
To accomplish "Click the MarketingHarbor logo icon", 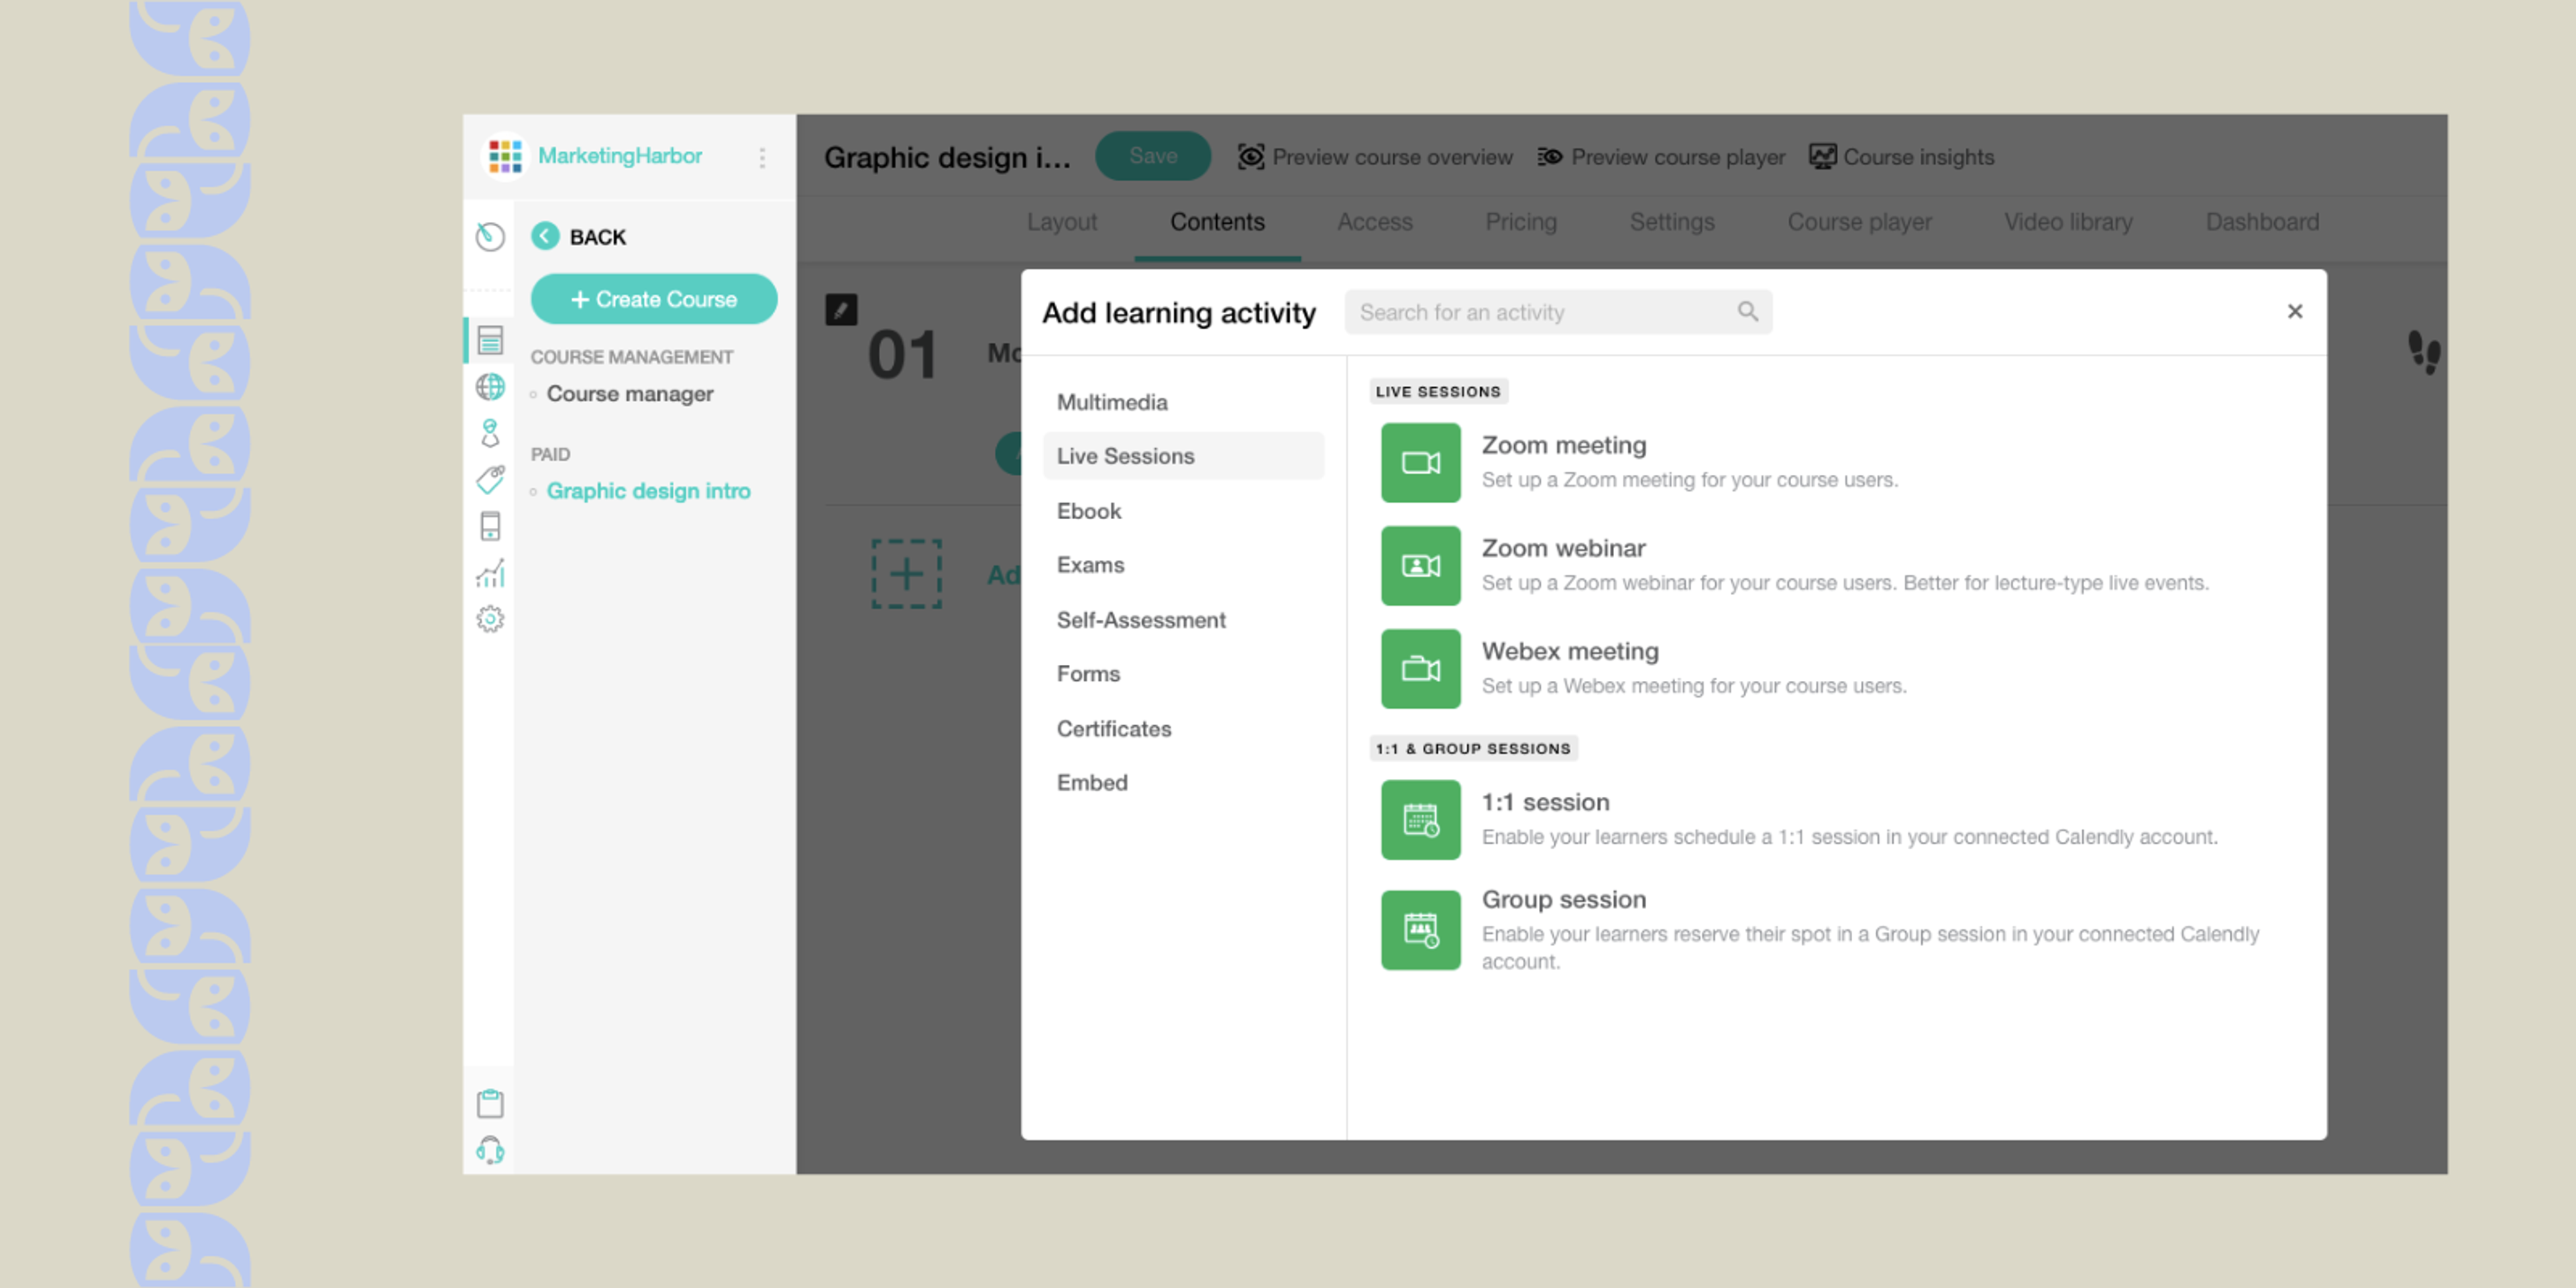I will click(x=505, y=156).
